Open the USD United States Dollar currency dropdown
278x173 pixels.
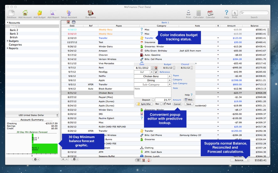click(x=32, y=115)
